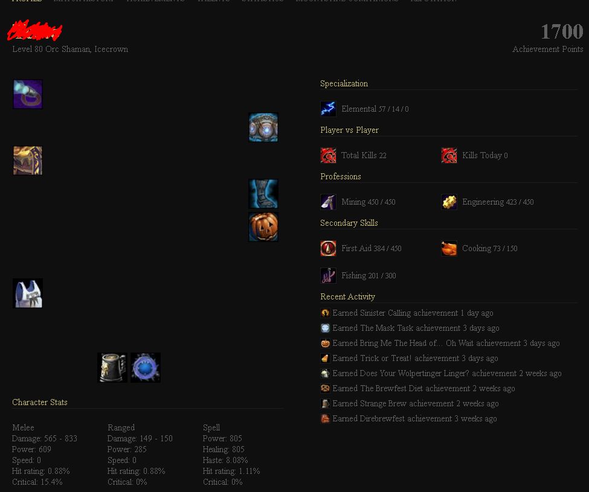589x492 pixels.
Task: Open Earned Direbrewfest achievement entry
Action: coord(414,418)
